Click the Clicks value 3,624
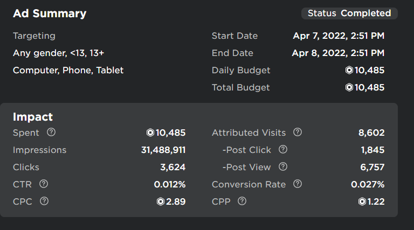This screenshot has width=414, height=230. 172,167
